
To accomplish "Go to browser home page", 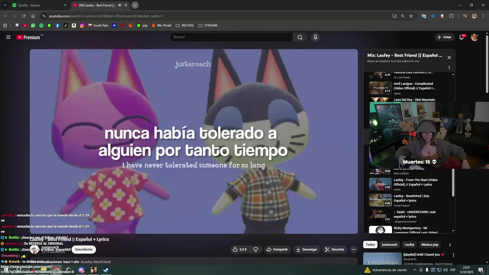I will (33, 16).
